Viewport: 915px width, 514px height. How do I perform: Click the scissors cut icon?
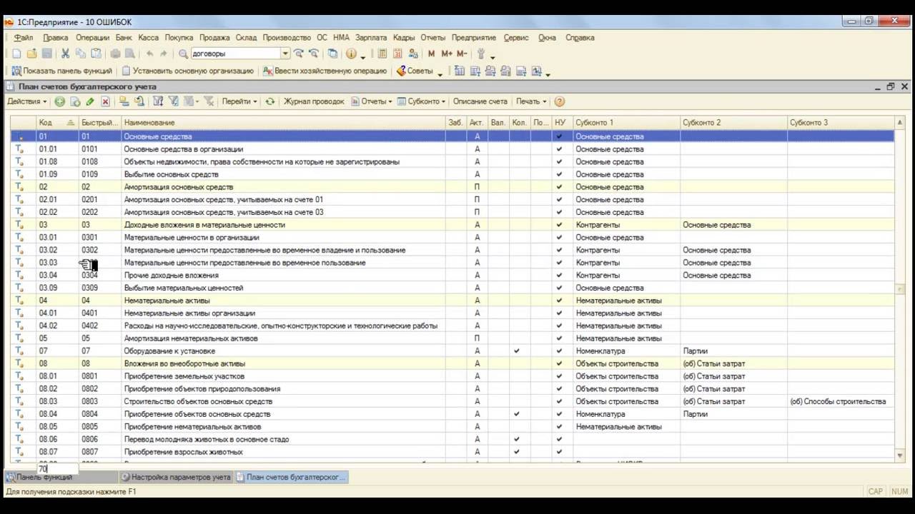pos(65,54)
